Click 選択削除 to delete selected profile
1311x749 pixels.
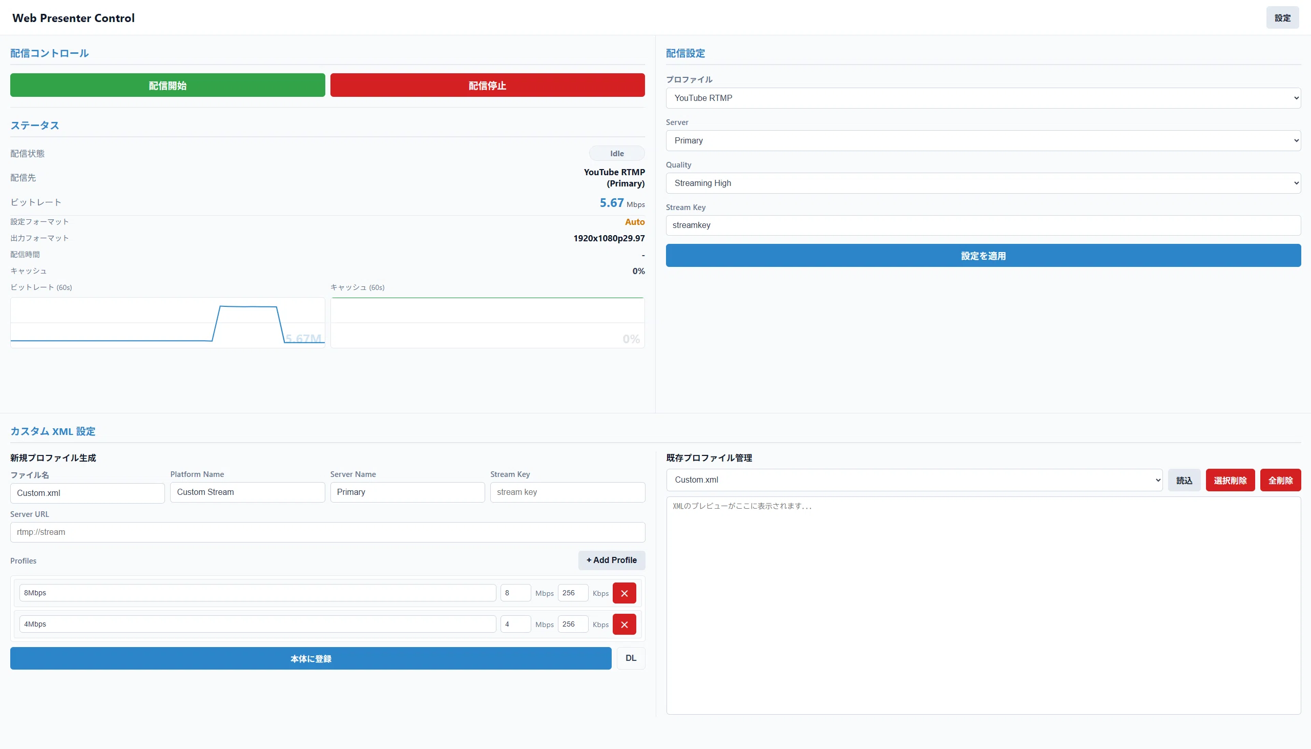[1230, 480]
